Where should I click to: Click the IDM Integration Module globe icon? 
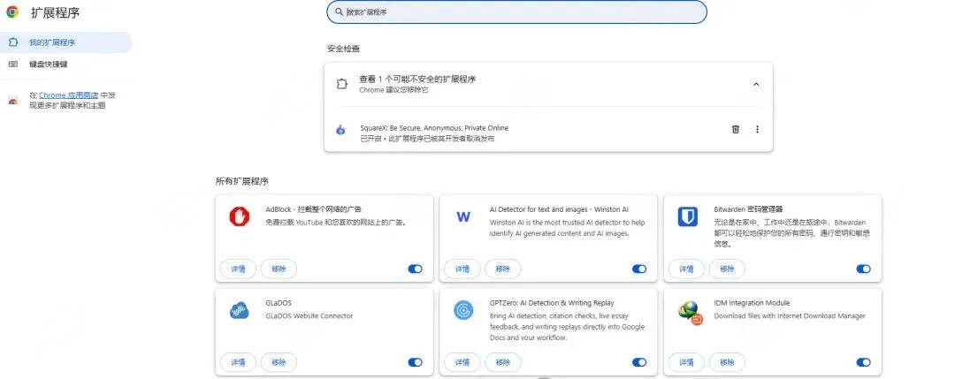(x=690, y=313)
